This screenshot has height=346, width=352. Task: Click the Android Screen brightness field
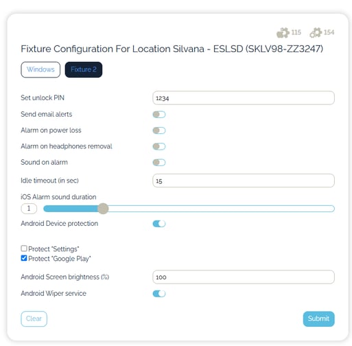(x=244, y=277)
